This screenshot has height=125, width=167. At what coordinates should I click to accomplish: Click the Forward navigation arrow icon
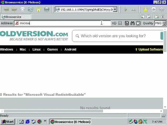pos(14,10)
